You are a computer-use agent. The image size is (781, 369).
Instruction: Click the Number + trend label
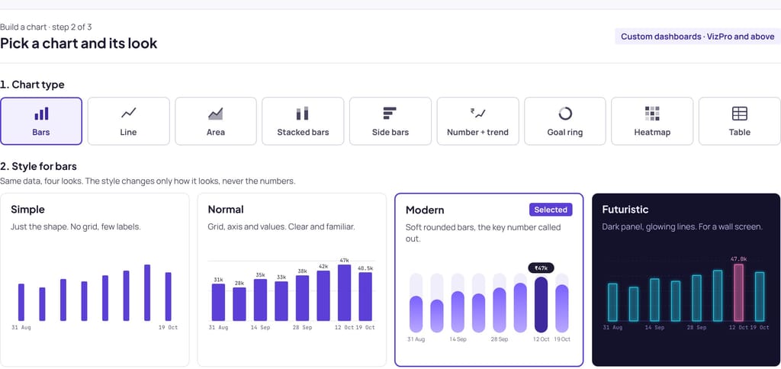click(477, 133)
